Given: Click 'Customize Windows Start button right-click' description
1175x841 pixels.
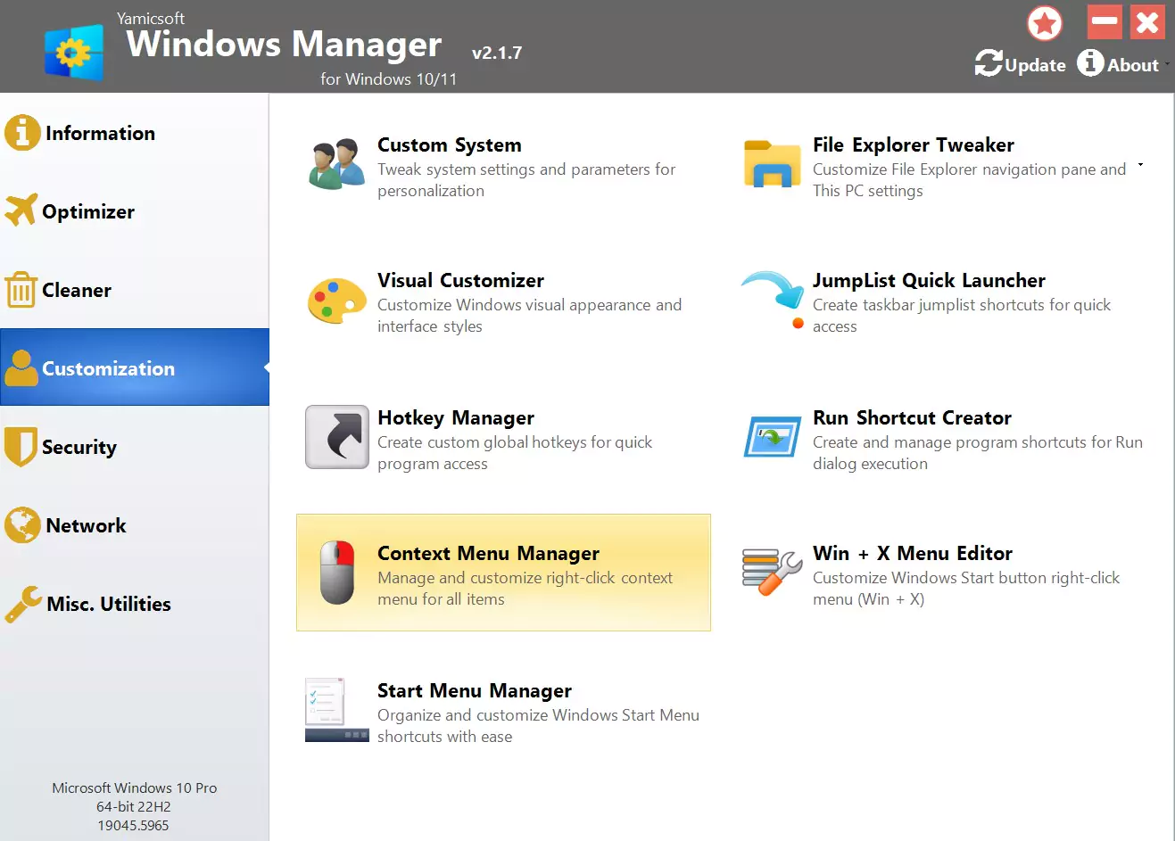Looking at the screenshot, I should [x=966, y=588].
